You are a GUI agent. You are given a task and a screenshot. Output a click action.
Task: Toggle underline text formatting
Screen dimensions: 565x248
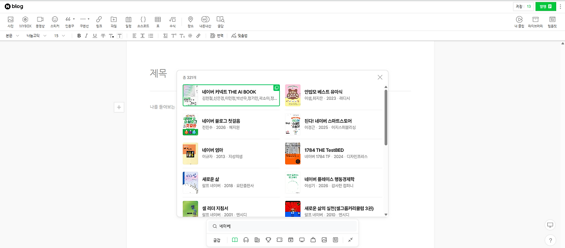coord(95,36)
